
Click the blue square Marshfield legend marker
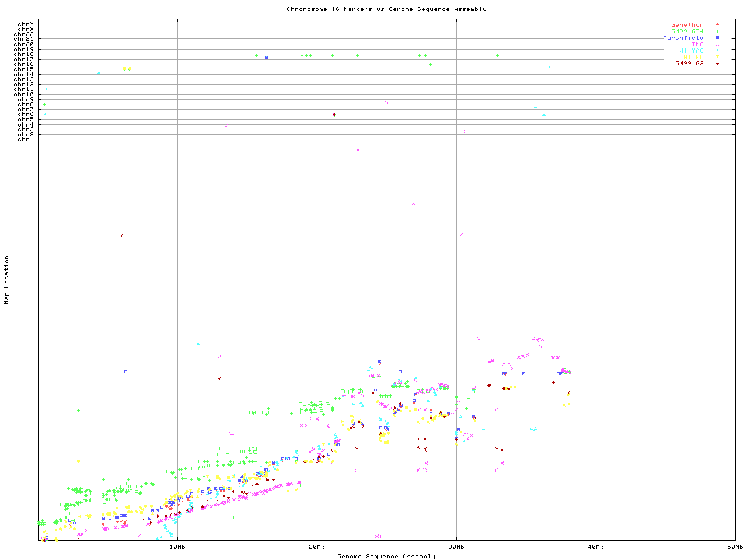(x=717, y=38)
